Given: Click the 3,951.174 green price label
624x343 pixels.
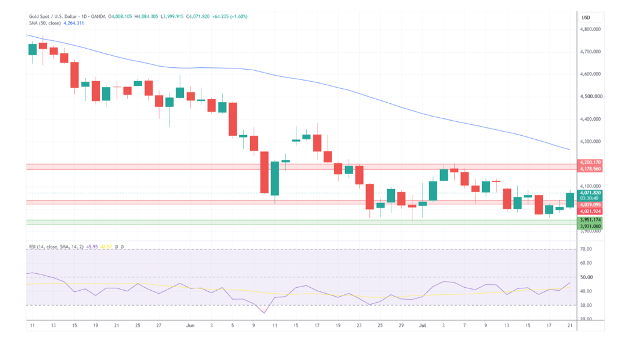Looking at the screenshot, I should coord(590,220).
